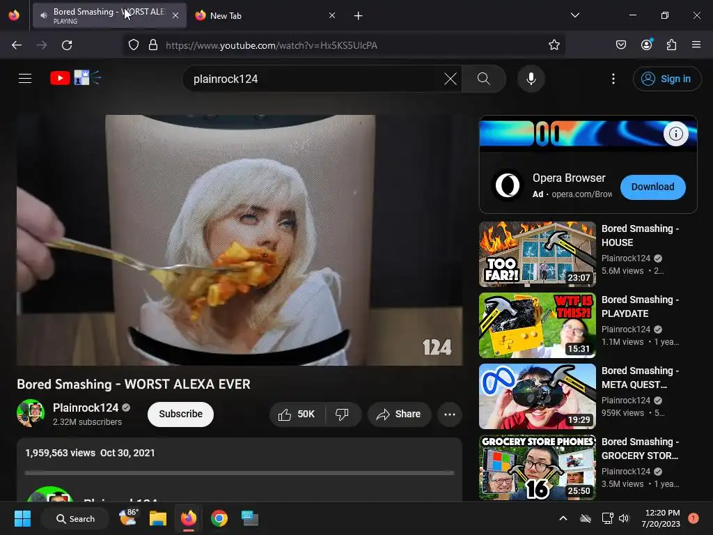Switch to the Bored Smashing tab

[x=109, y=15]
